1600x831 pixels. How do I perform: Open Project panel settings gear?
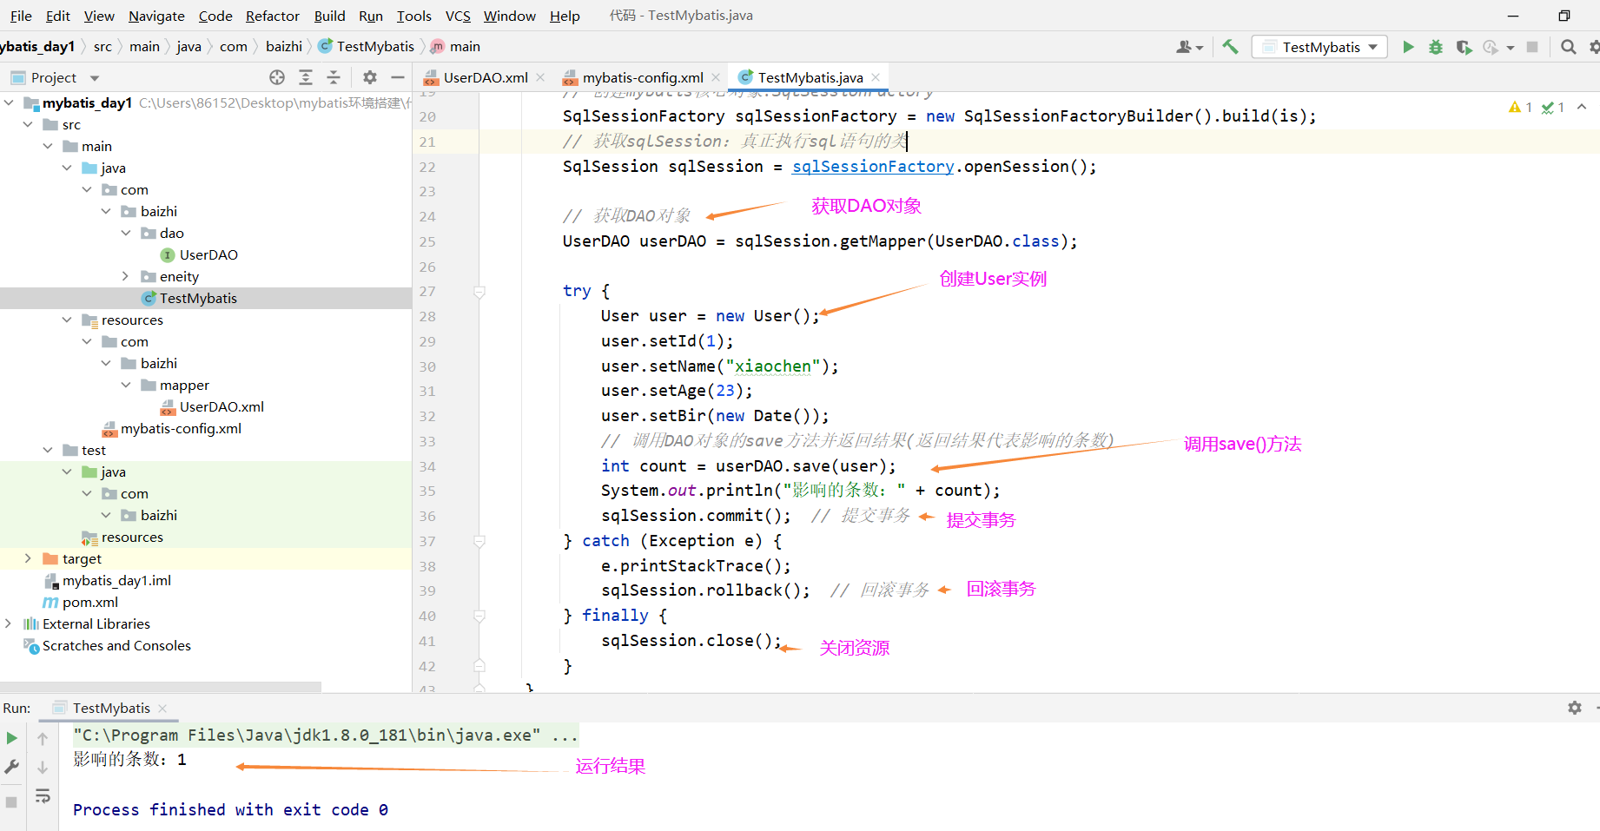370,77
